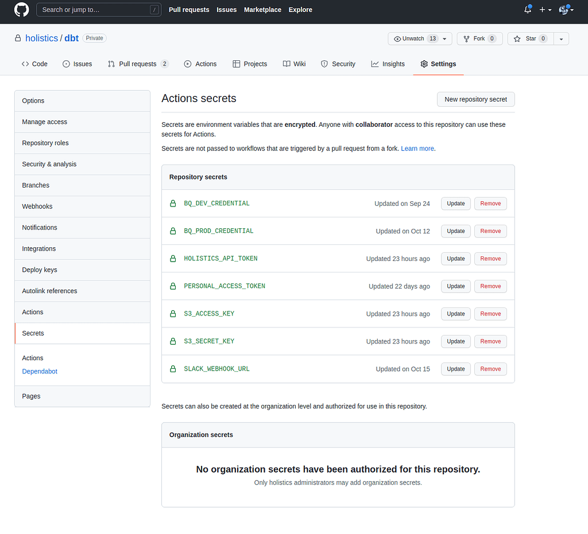Image resolution: width=588 pixels, height=534 pixels.
Task: Open Explore in the top navigation
Action: click(300, 9)
